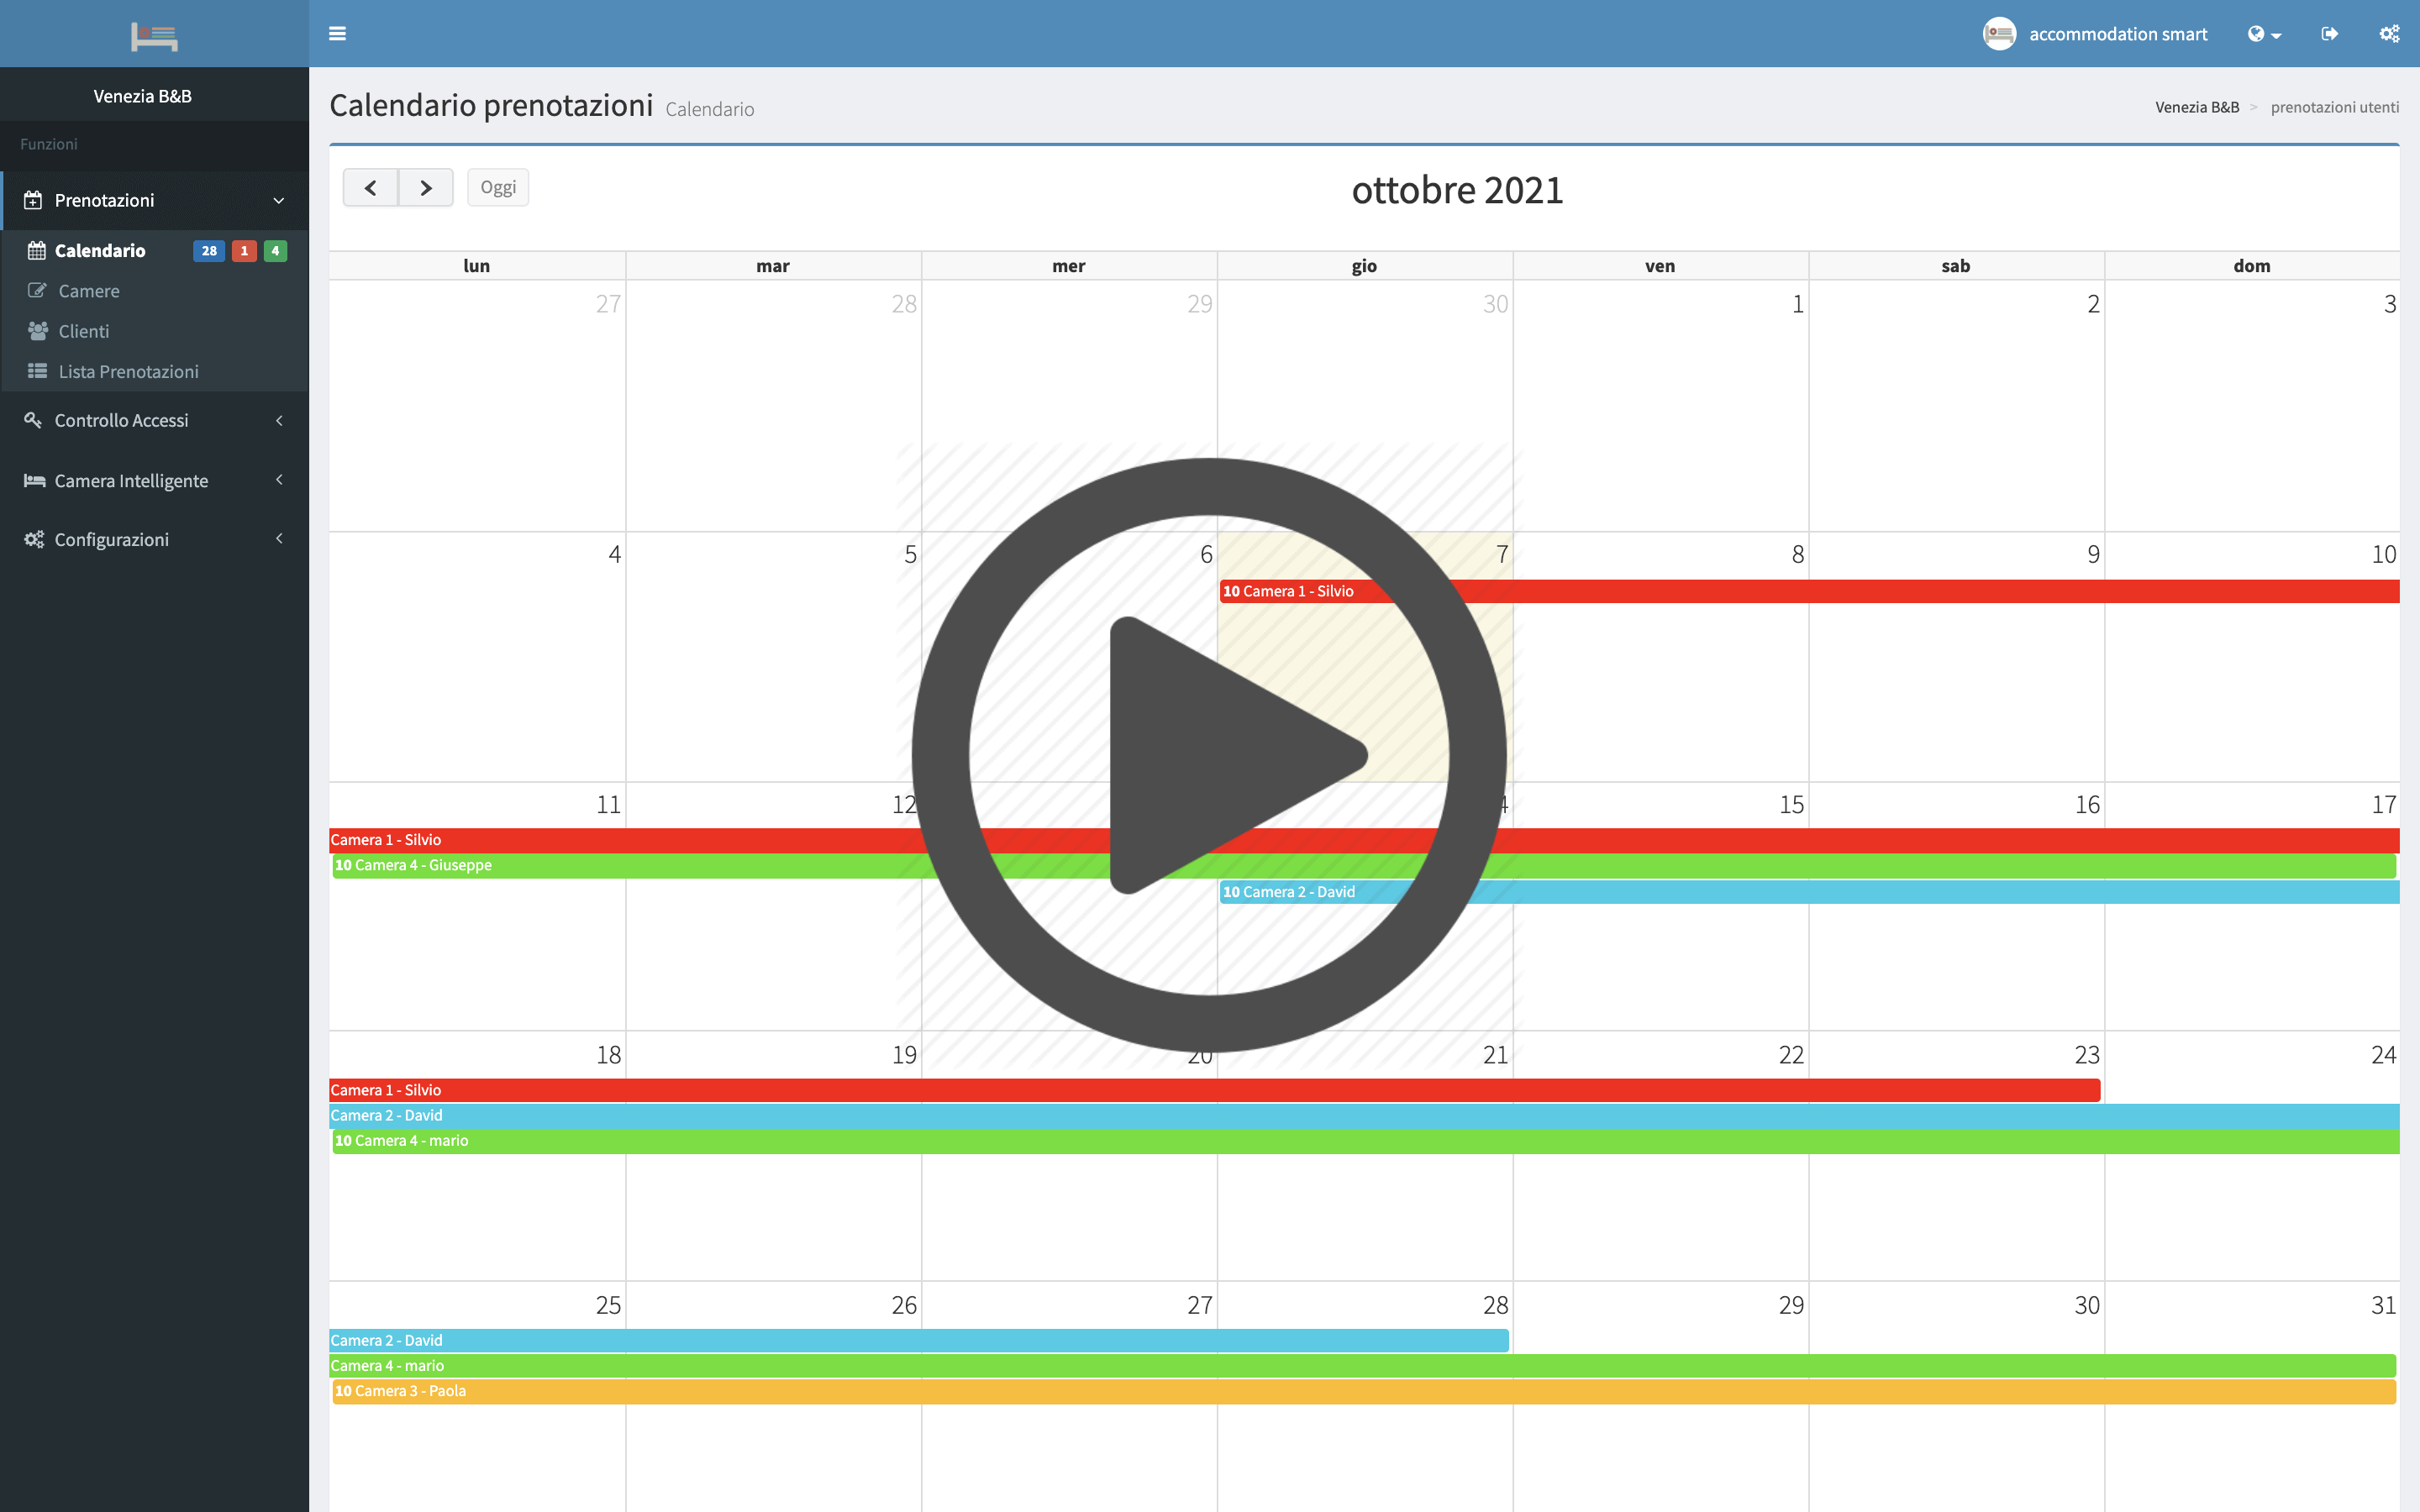Viewport: 2420px width, 1512px height.
Task: Click the green 4 badge
Action: [275, 251]
